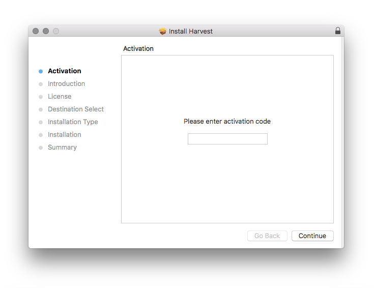The width and height of the screenshot is (374, 288).
Task: Click the Install Harvest window title text
Action: pos(191,31)
